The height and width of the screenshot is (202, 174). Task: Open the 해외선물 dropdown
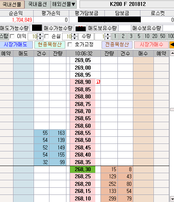click(64, 4)
